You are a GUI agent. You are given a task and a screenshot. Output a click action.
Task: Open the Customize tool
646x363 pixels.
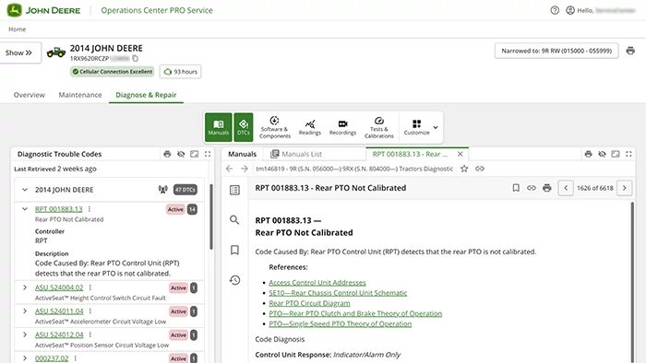click(x=416, y=127)
